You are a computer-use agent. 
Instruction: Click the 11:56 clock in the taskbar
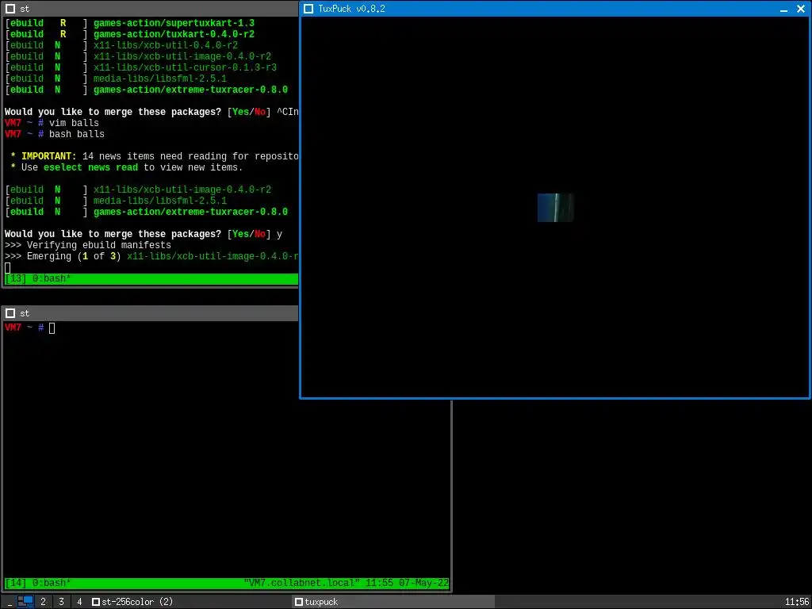click(797, 602)
